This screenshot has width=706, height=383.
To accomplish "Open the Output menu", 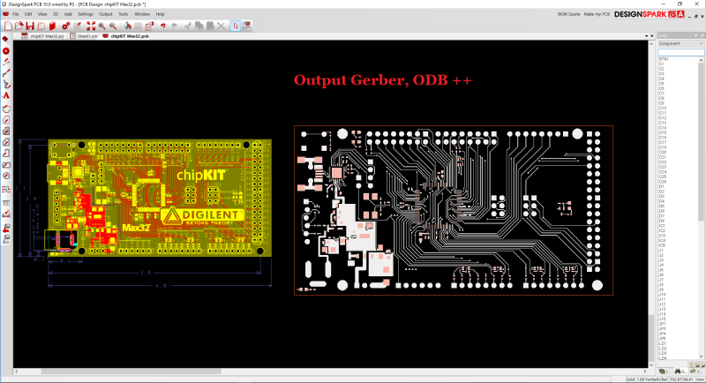I will click(x=105, y=14).
